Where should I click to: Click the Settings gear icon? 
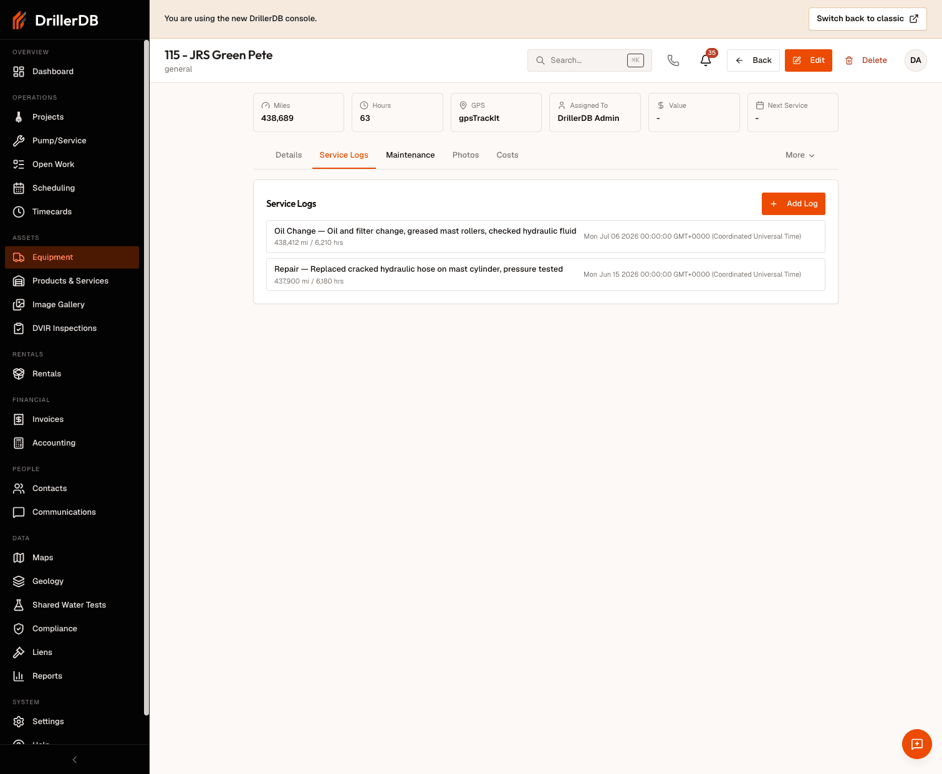point(19,722)
